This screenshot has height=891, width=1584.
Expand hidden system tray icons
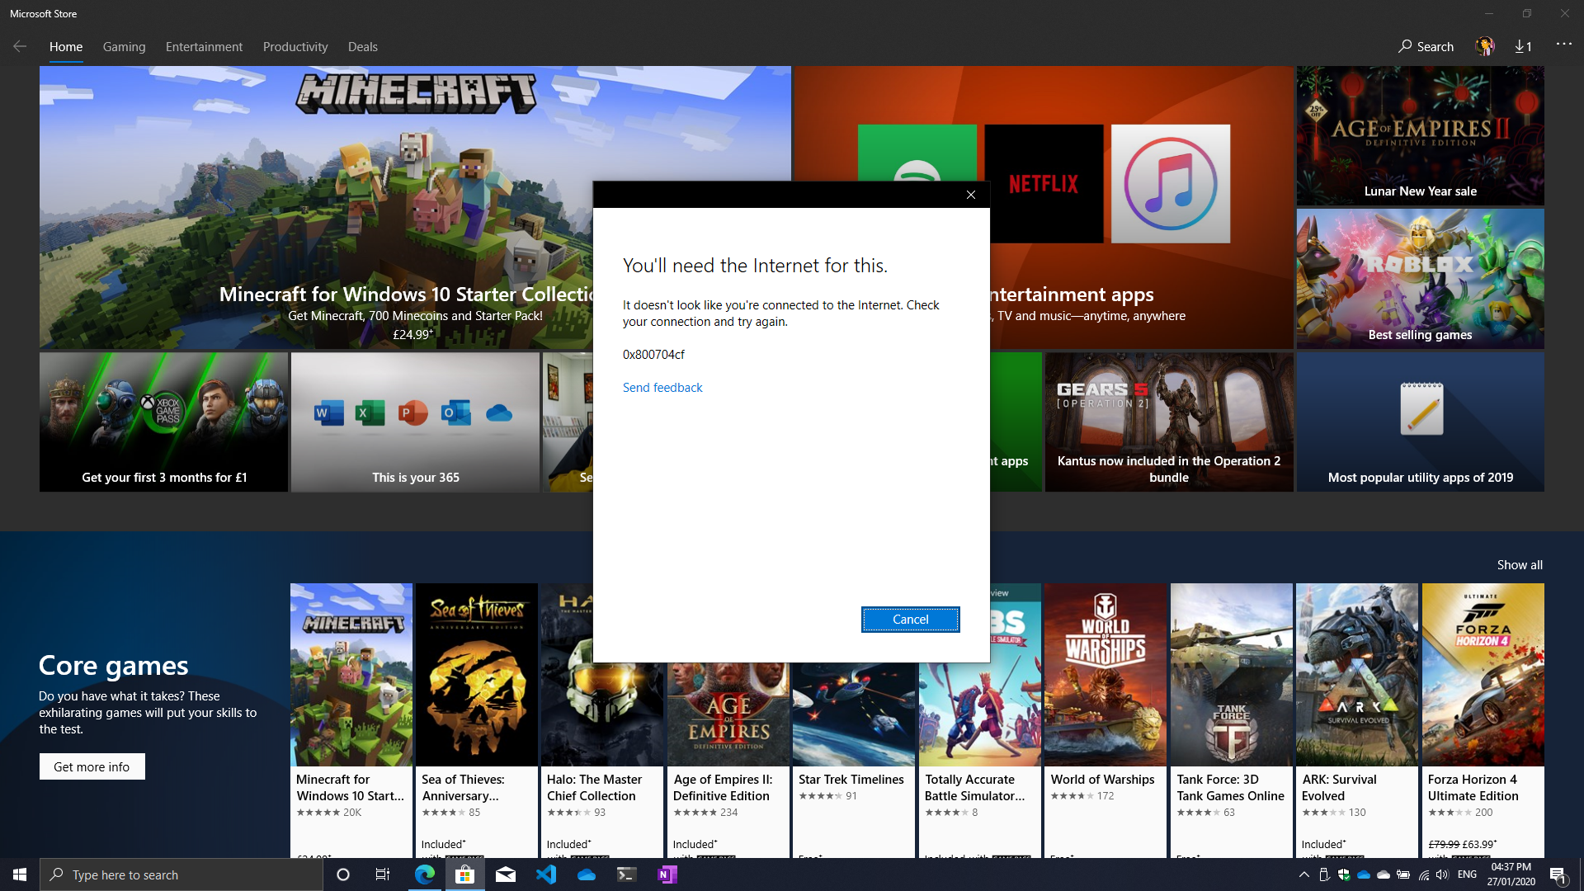coord(1304,874)
